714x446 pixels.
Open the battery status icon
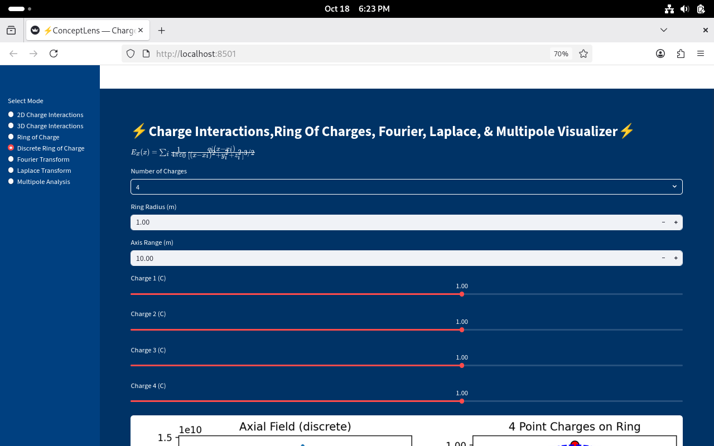(x=701, y=9)
